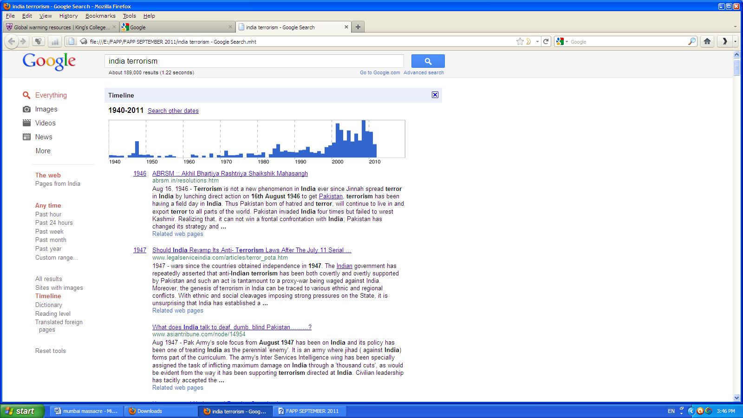Switch to Downloads window in taskbar

[162, 411]
